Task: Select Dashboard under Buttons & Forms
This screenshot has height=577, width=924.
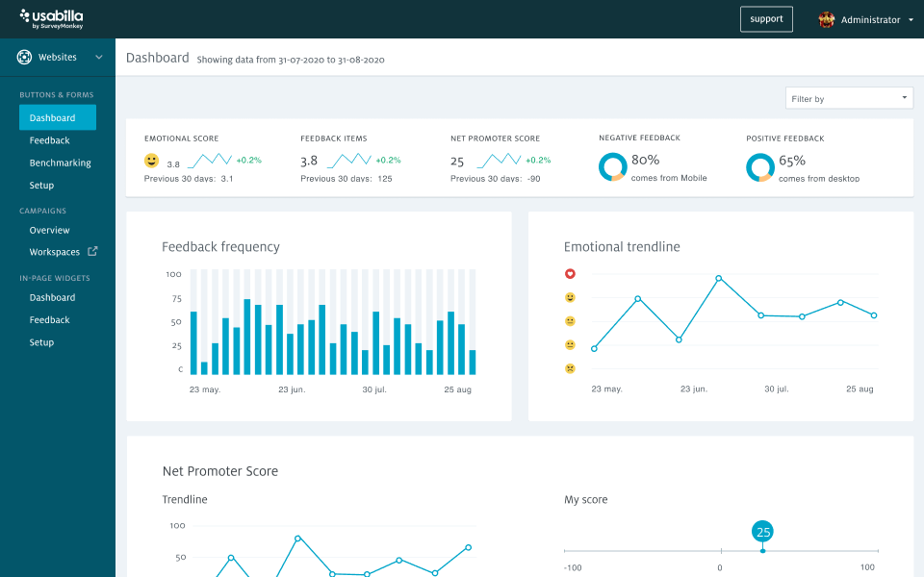Action: point(58,117)
